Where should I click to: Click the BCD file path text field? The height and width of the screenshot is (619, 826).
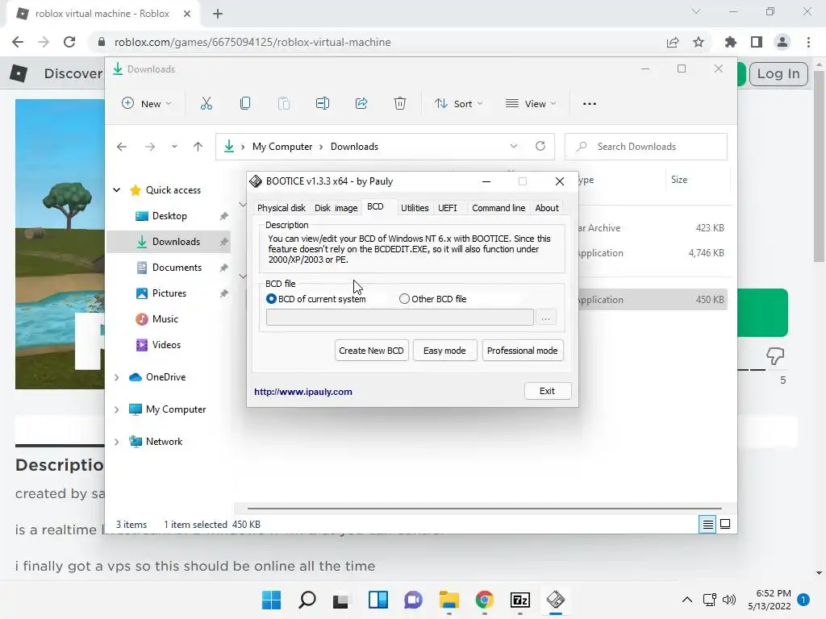point(400,318)
